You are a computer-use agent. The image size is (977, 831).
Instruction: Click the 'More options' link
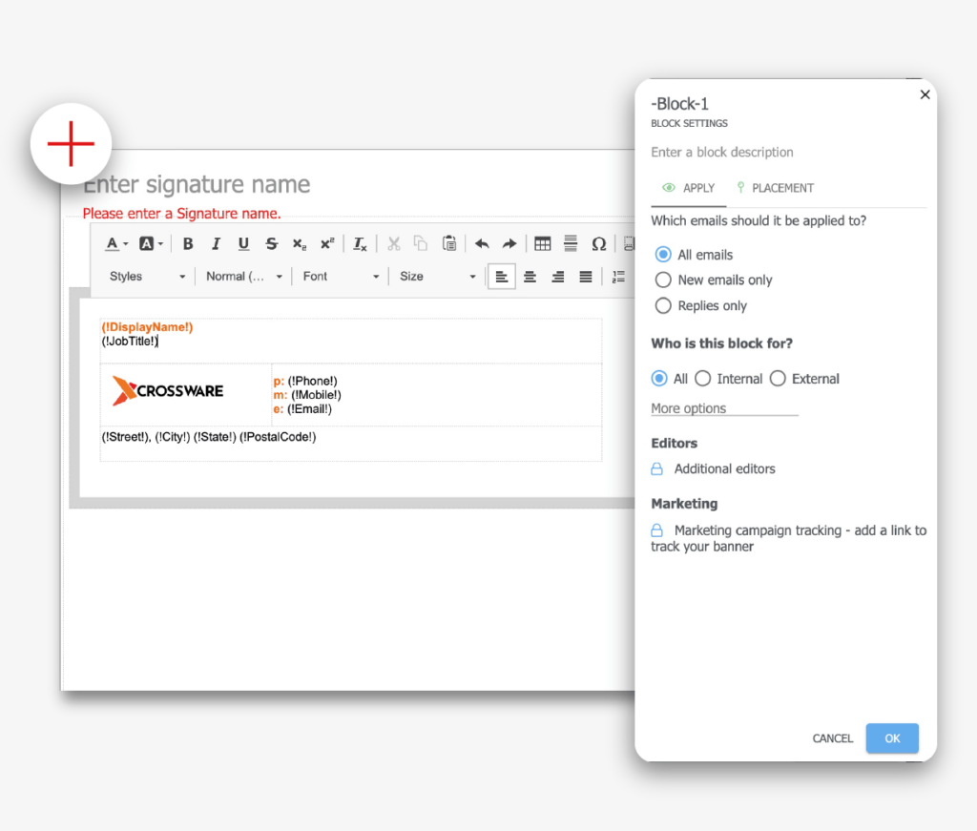click(689, 408)
